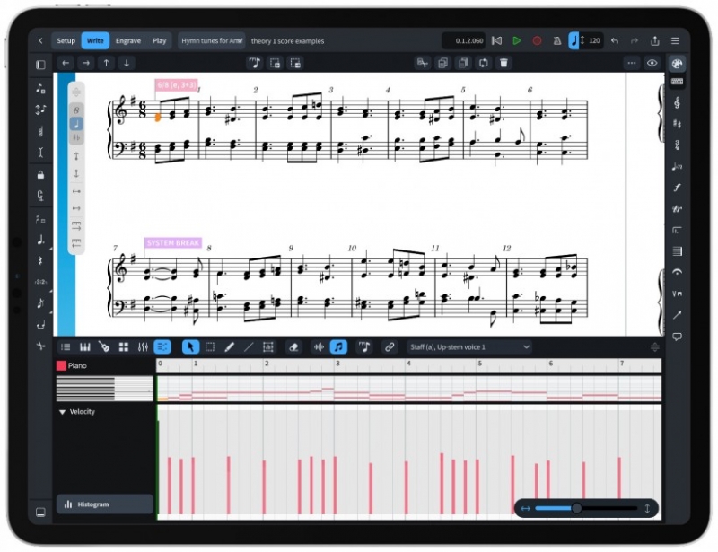This screenshot has width=718, height=552.
Task: Navigate up with the up arrow button
Action: pos(106,63)
